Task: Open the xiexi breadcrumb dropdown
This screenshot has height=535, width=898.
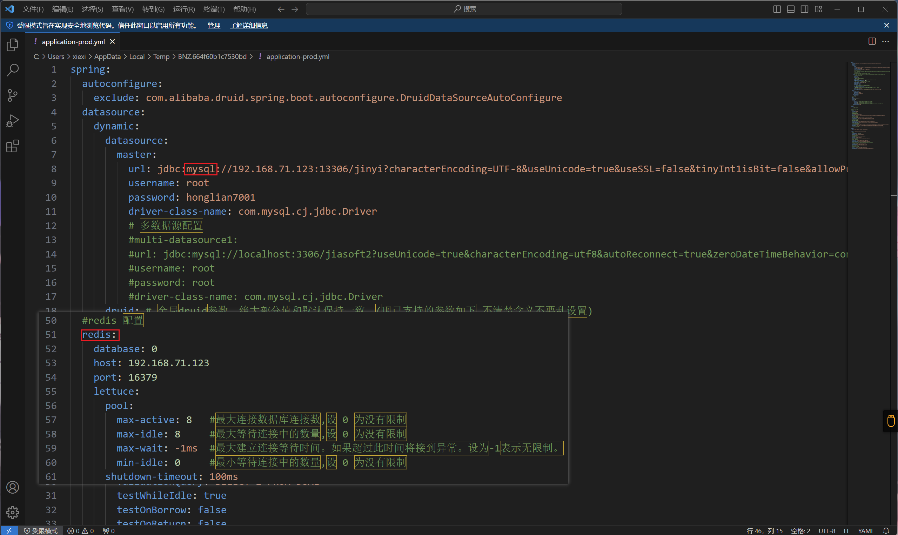Action: [79, 56]
